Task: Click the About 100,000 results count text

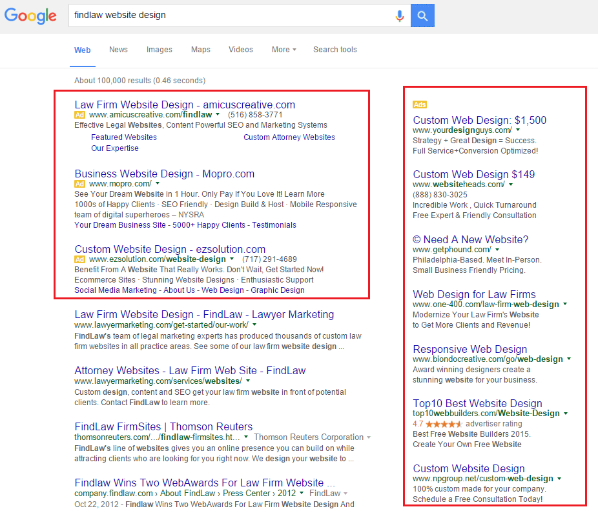Action: coord(139,81)
